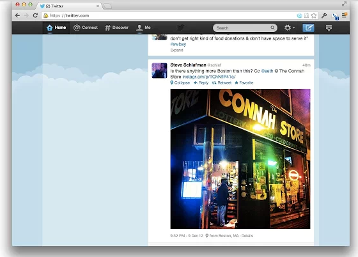This screenshot has height=257, width=358.
Task: Go back with the browser back arrow
Action: click(18, 15)
